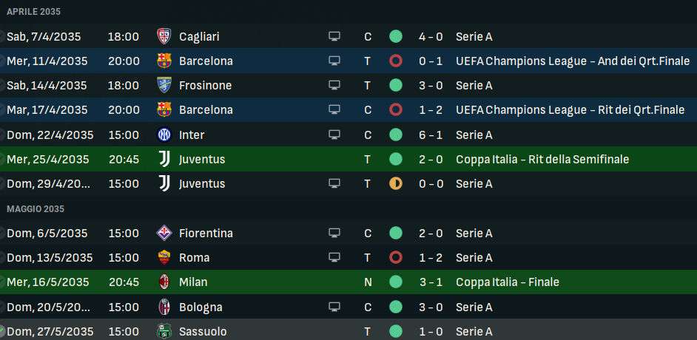Click the Cagliari club crest
The image size is (697, 340).
point(164,36)
